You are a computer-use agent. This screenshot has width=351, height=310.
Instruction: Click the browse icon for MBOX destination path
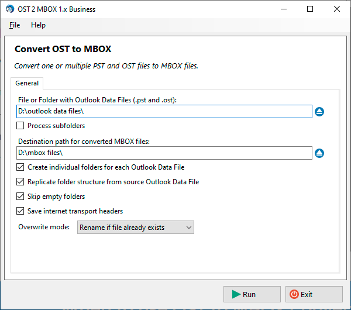click(x=319, y=153)
